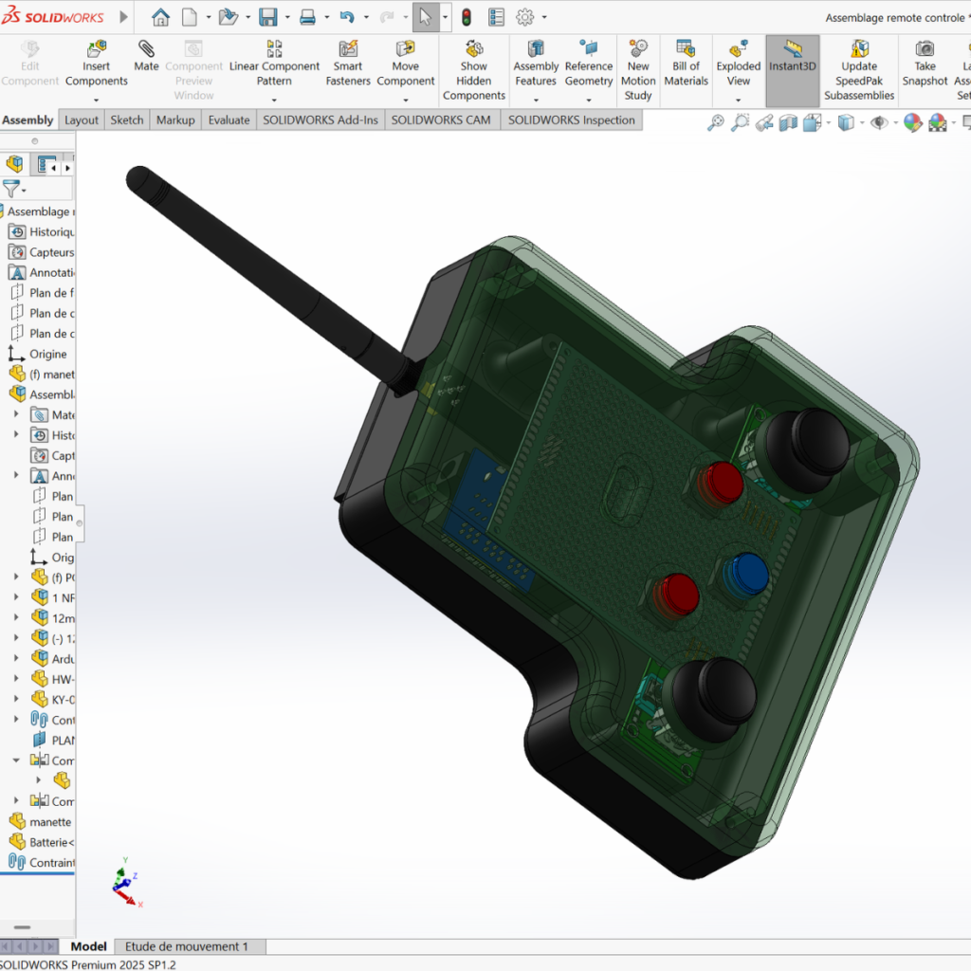This screenshot has width=971, height=971.
Task: Zoom to Fit the model
Action: pos(716,122)
